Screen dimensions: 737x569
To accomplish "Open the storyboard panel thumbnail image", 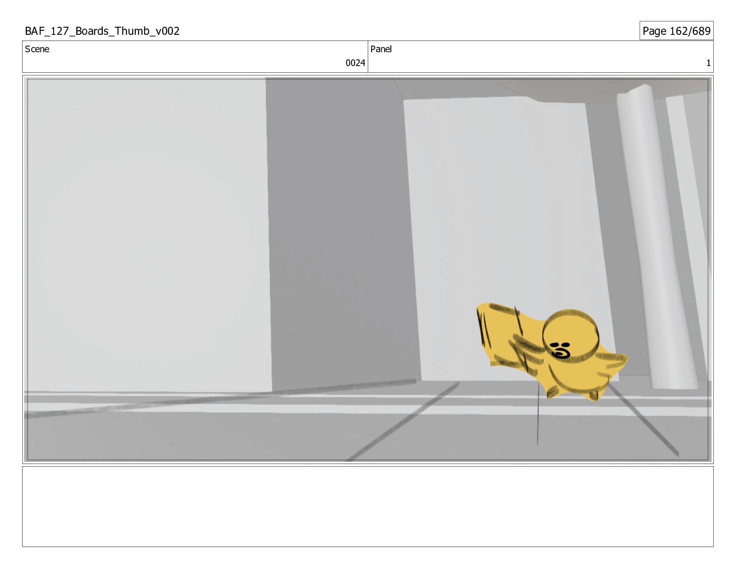I will [368, 270].
